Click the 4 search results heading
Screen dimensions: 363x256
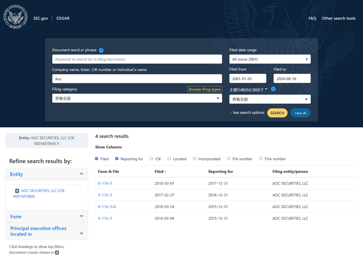[x=112, y=136]
